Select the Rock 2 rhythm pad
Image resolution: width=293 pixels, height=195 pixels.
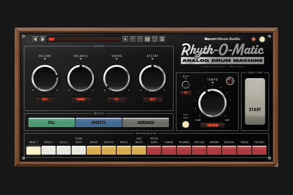click(x=48, y=151)
